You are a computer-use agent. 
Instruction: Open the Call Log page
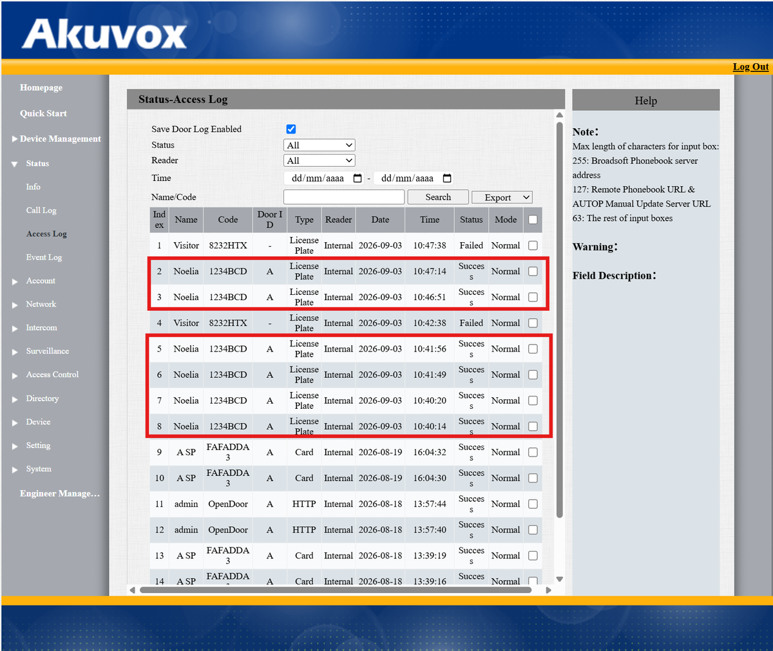tap(41, 211)
